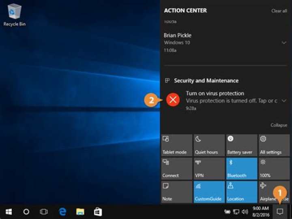This screenshot has height=219, width=292.
Task: Open Task View in the taskbar
Action: [44, 212]
